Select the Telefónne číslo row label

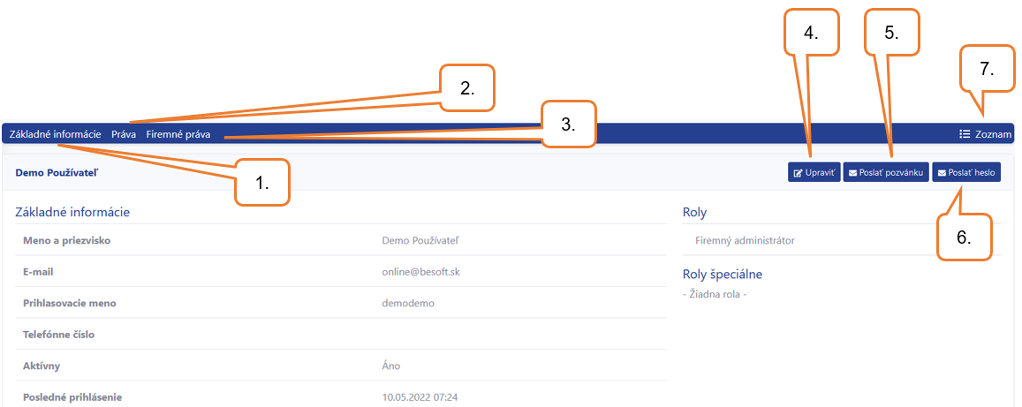58,334
